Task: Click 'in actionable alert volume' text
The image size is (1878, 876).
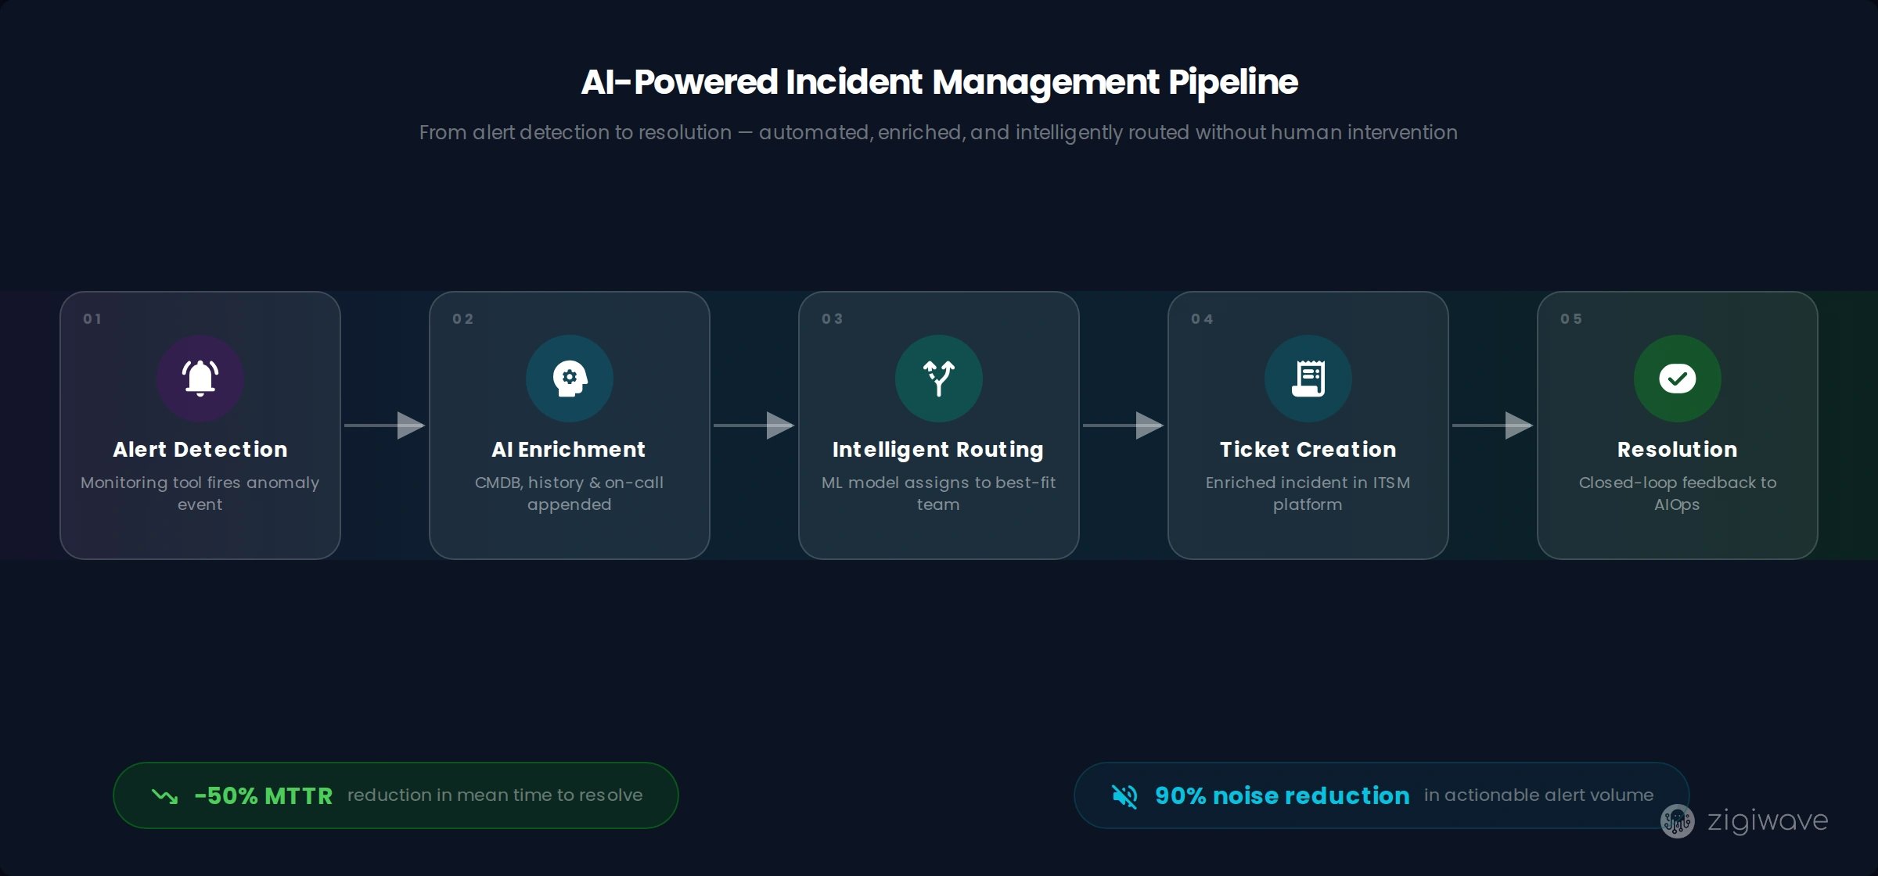Action: (x=1538, y=795)
